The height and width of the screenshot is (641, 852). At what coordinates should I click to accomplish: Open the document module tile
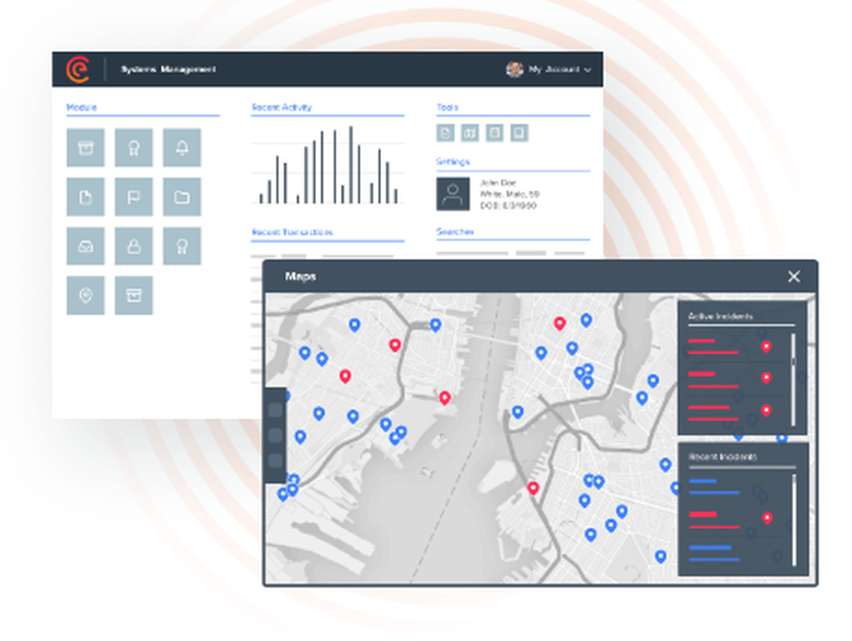[85, 197]
